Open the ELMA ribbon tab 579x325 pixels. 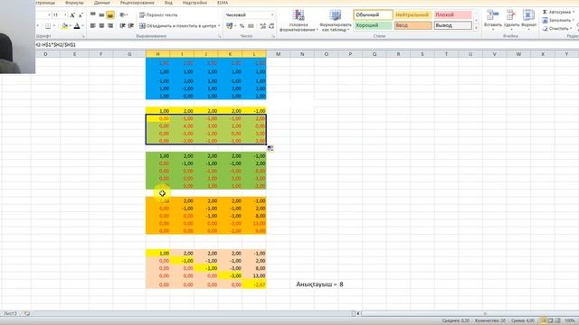[x=223, y=3]
